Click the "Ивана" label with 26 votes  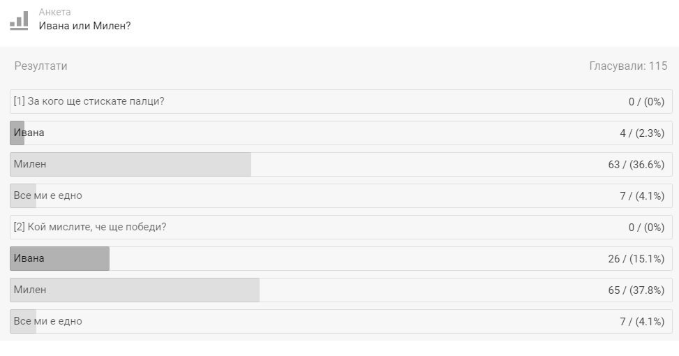29,258
